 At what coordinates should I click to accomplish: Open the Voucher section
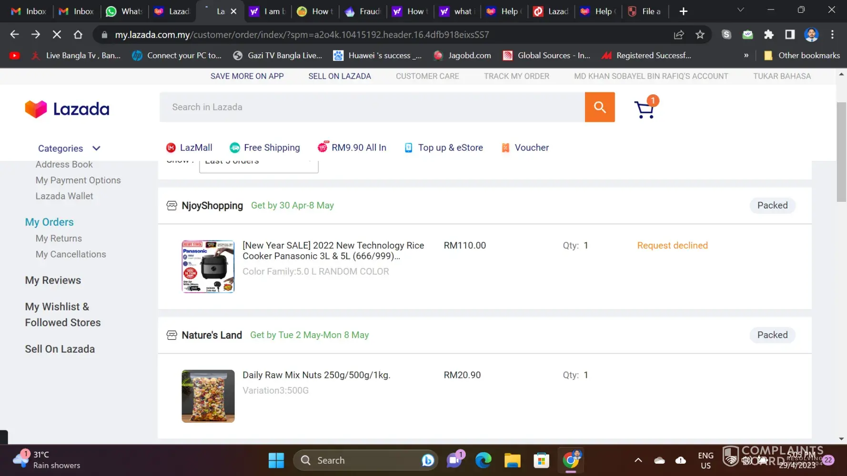click(525, 148)
